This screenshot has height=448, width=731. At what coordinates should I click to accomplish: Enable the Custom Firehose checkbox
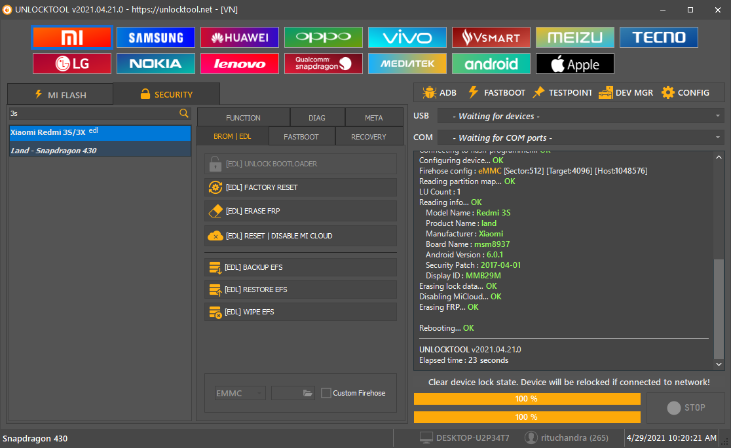pyautogui.click(x=326, y=393)
